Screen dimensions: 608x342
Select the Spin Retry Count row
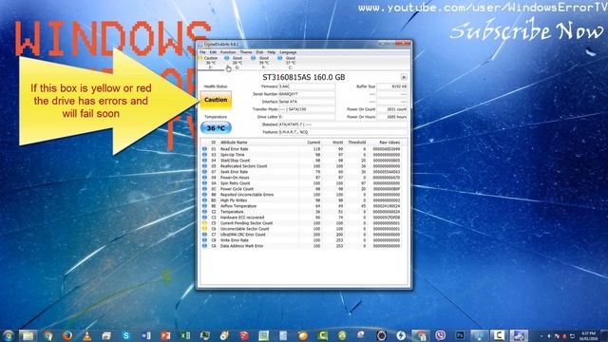(302, 183)
